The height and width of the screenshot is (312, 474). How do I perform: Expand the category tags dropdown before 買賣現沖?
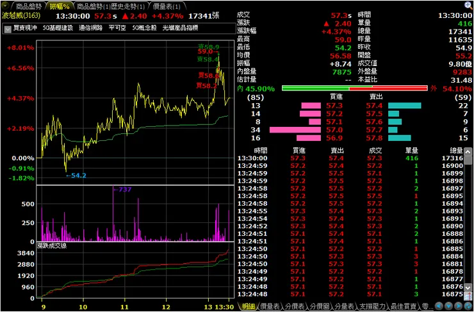point(8,29)
